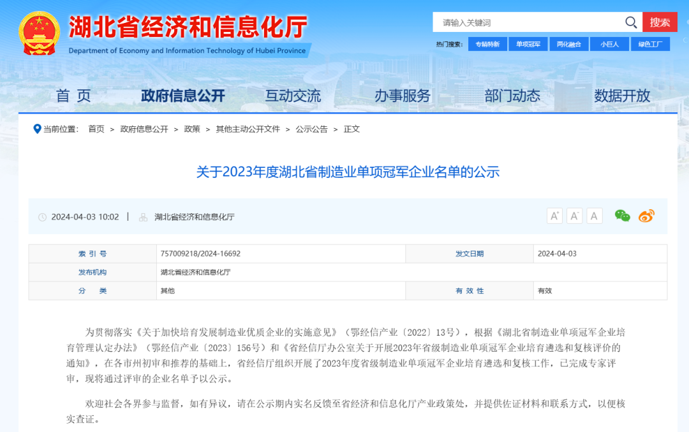
Task: Go to 互动交流 in main navigation
Action: click(x=293, y=96)
